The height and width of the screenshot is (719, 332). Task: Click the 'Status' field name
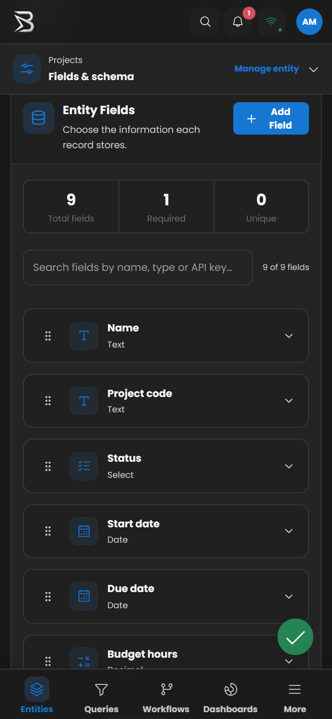tap(124, 458)
